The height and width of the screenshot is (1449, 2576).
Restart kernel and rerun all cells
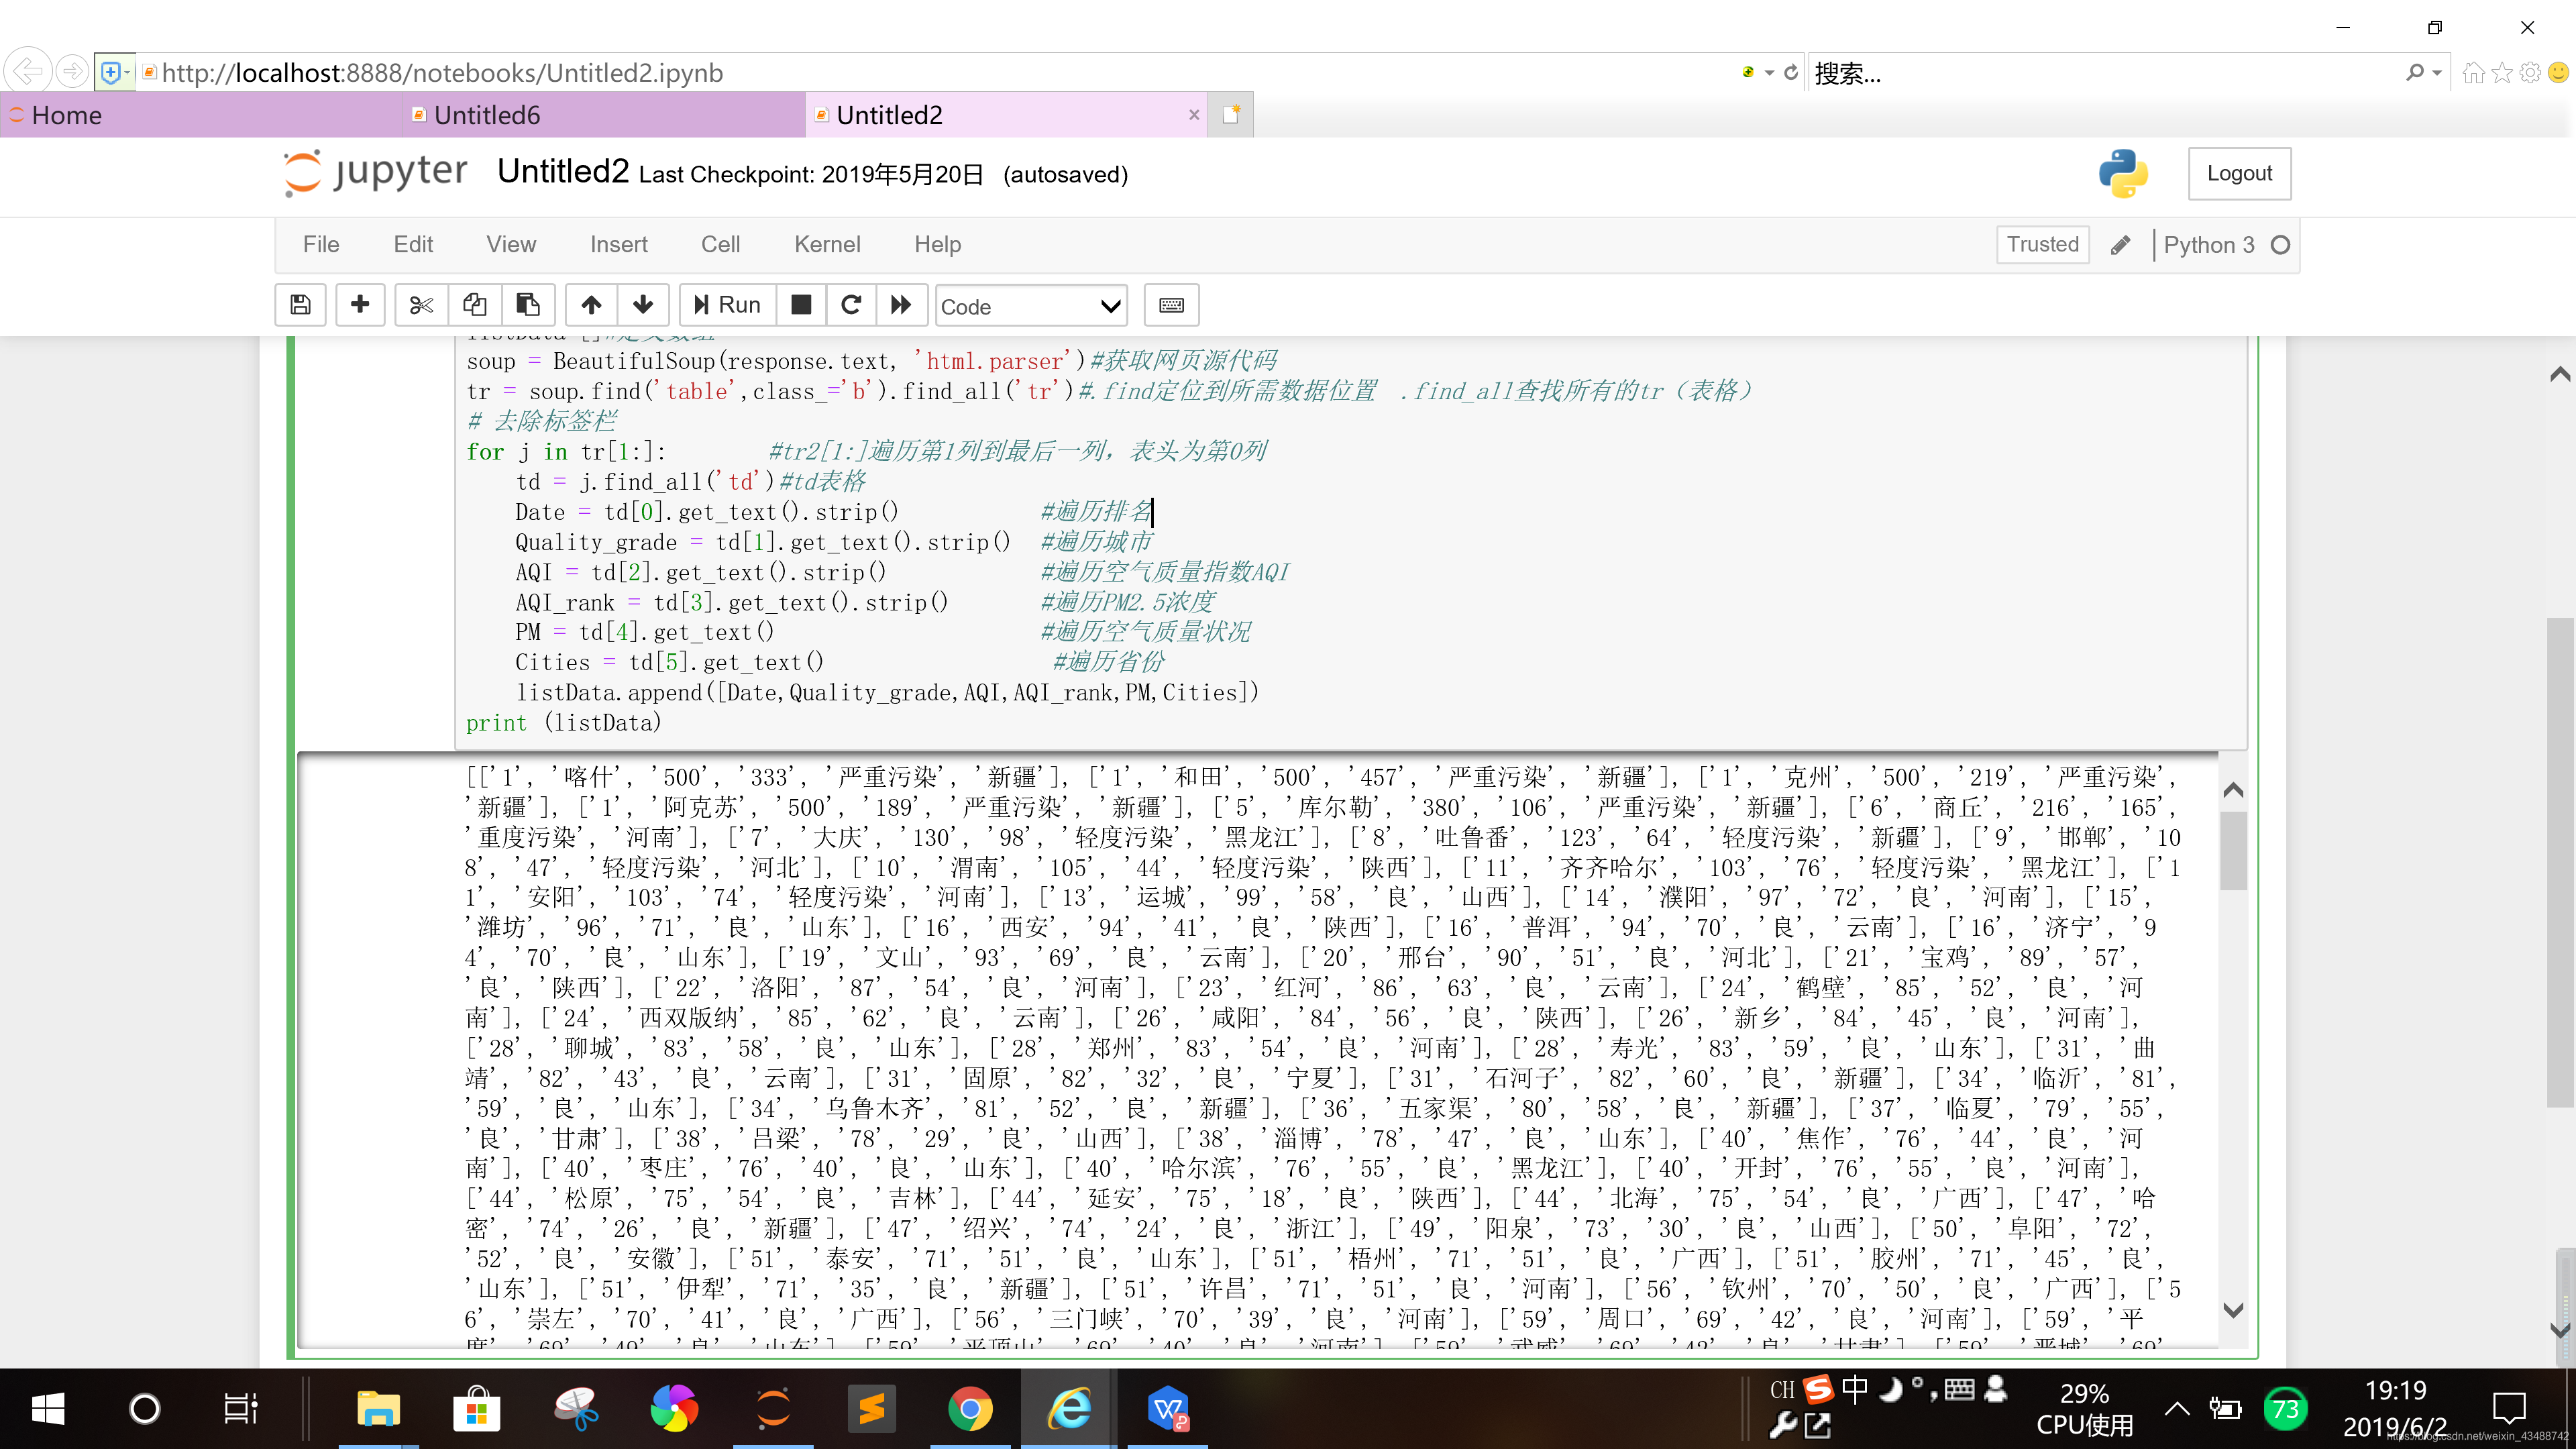[x=901, y=305]
